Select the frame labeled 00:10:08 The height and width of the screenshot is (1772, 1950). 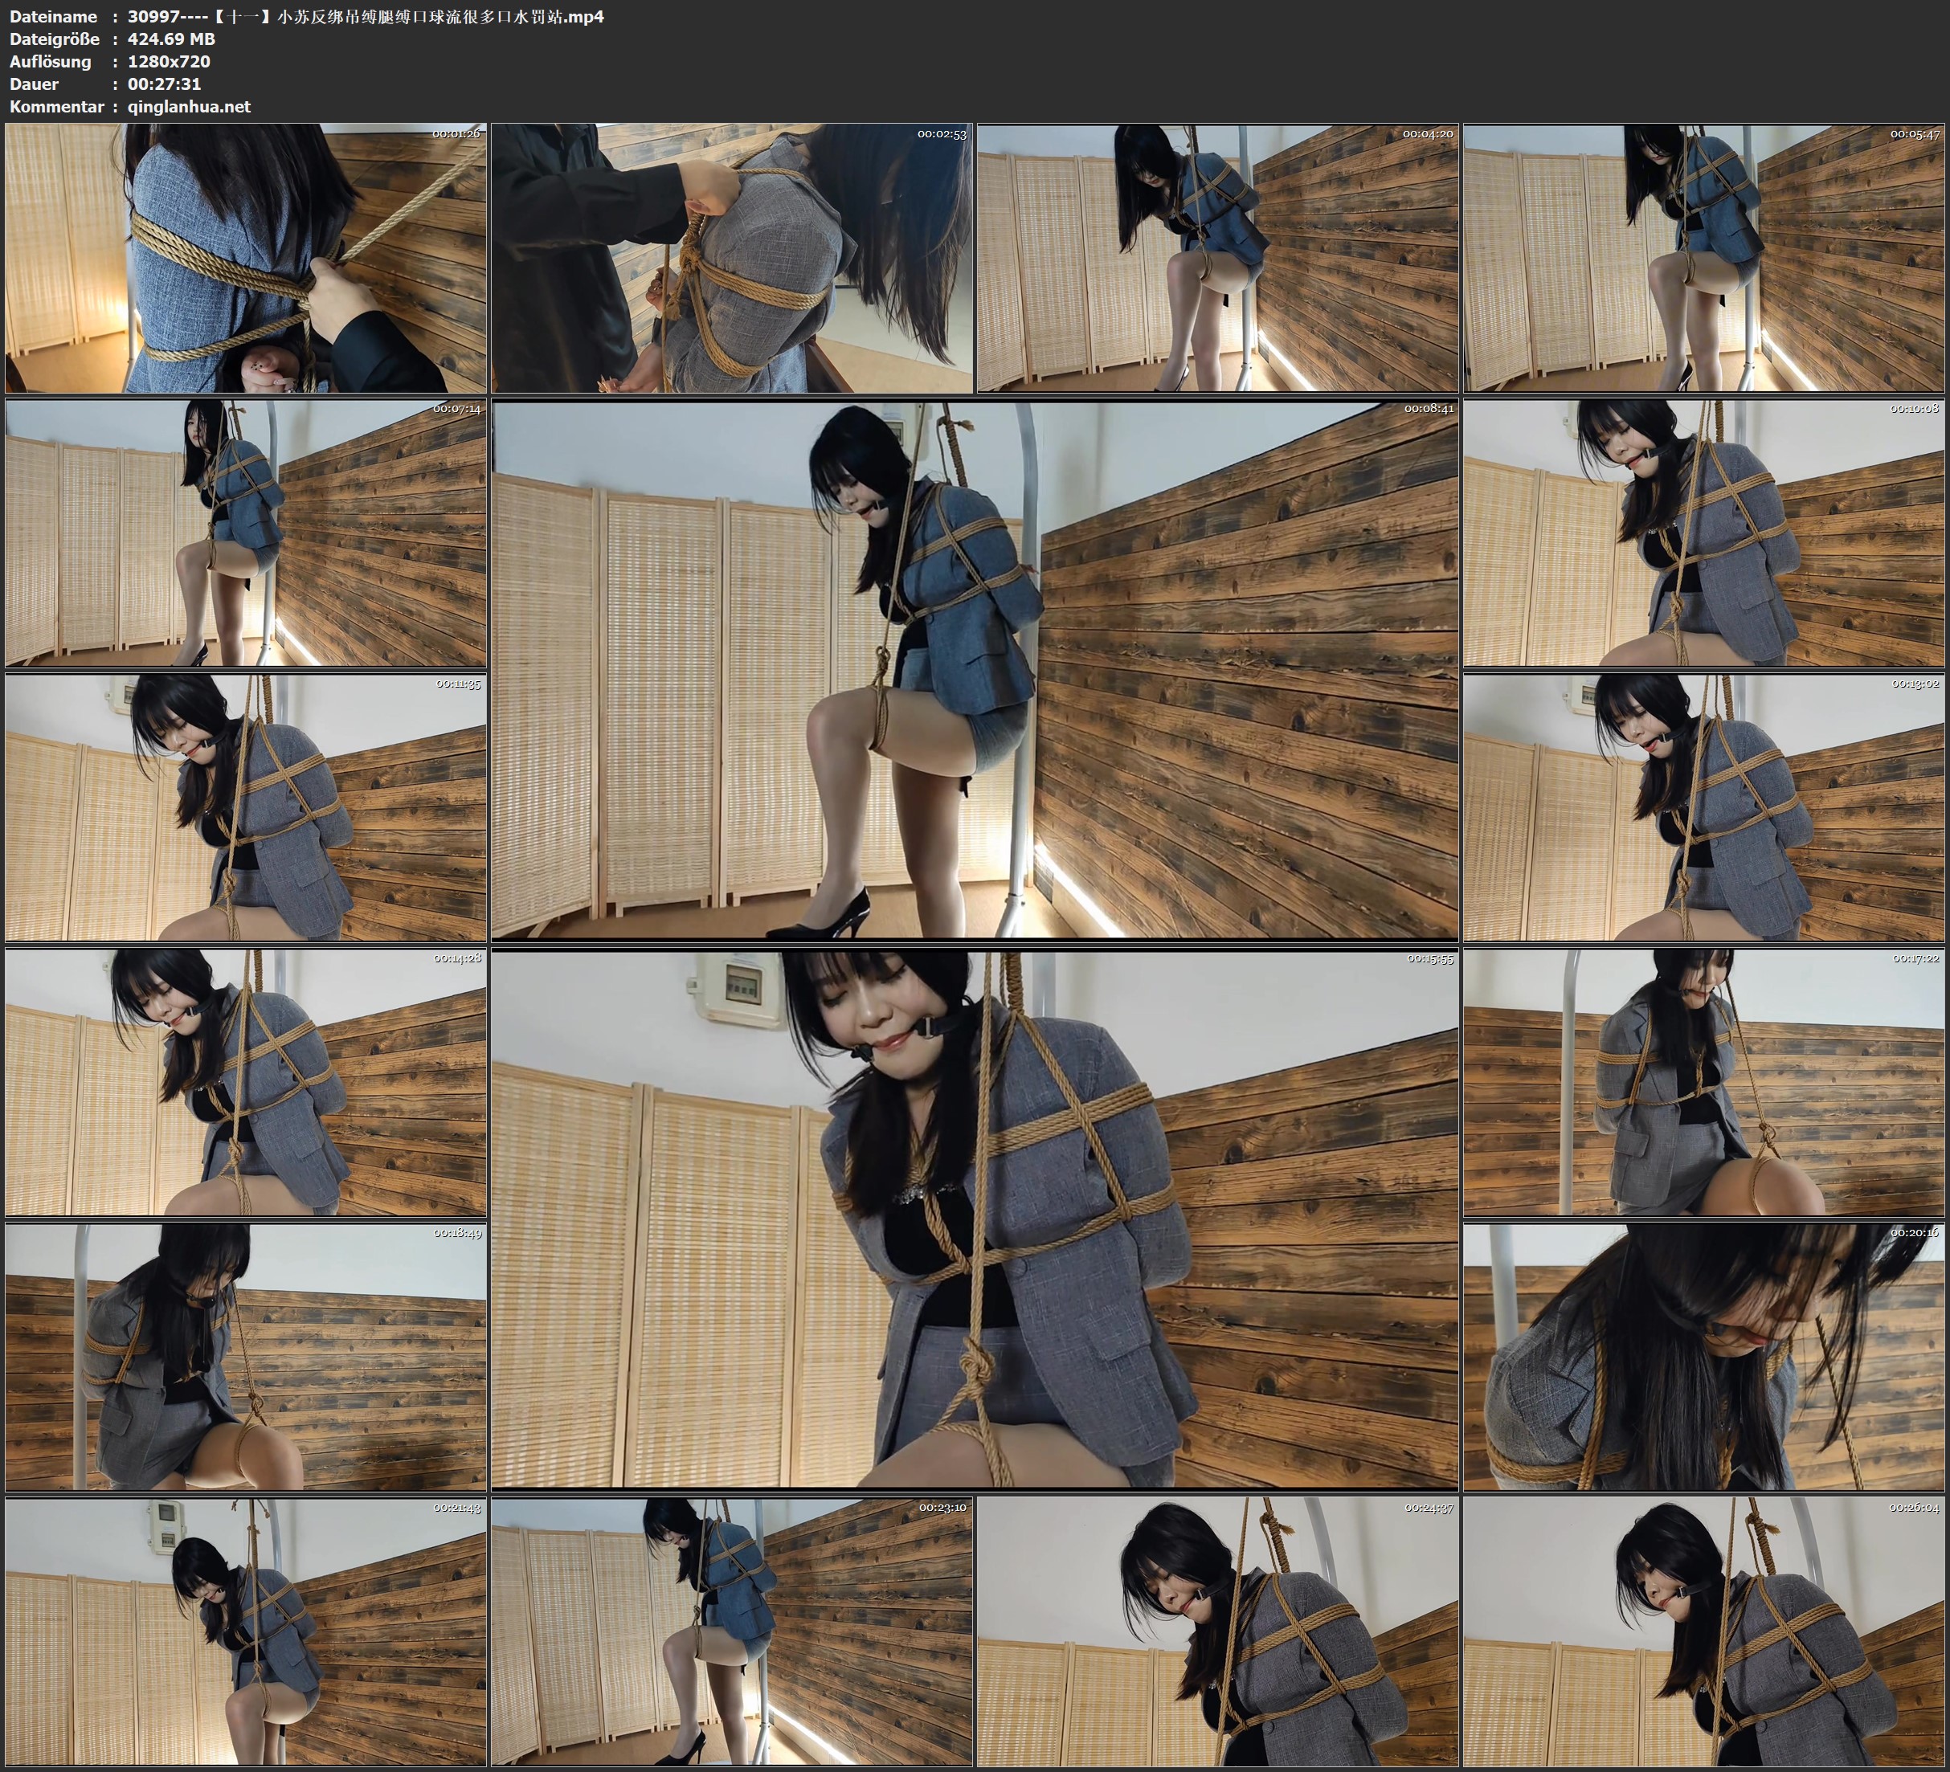[1704, 533]
